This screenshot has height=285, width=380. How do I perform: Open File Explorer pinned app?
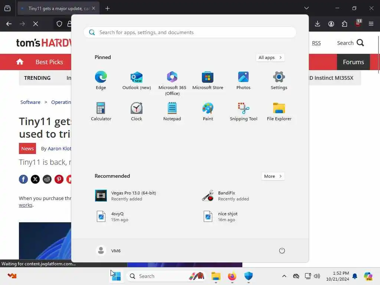point(279,111)
